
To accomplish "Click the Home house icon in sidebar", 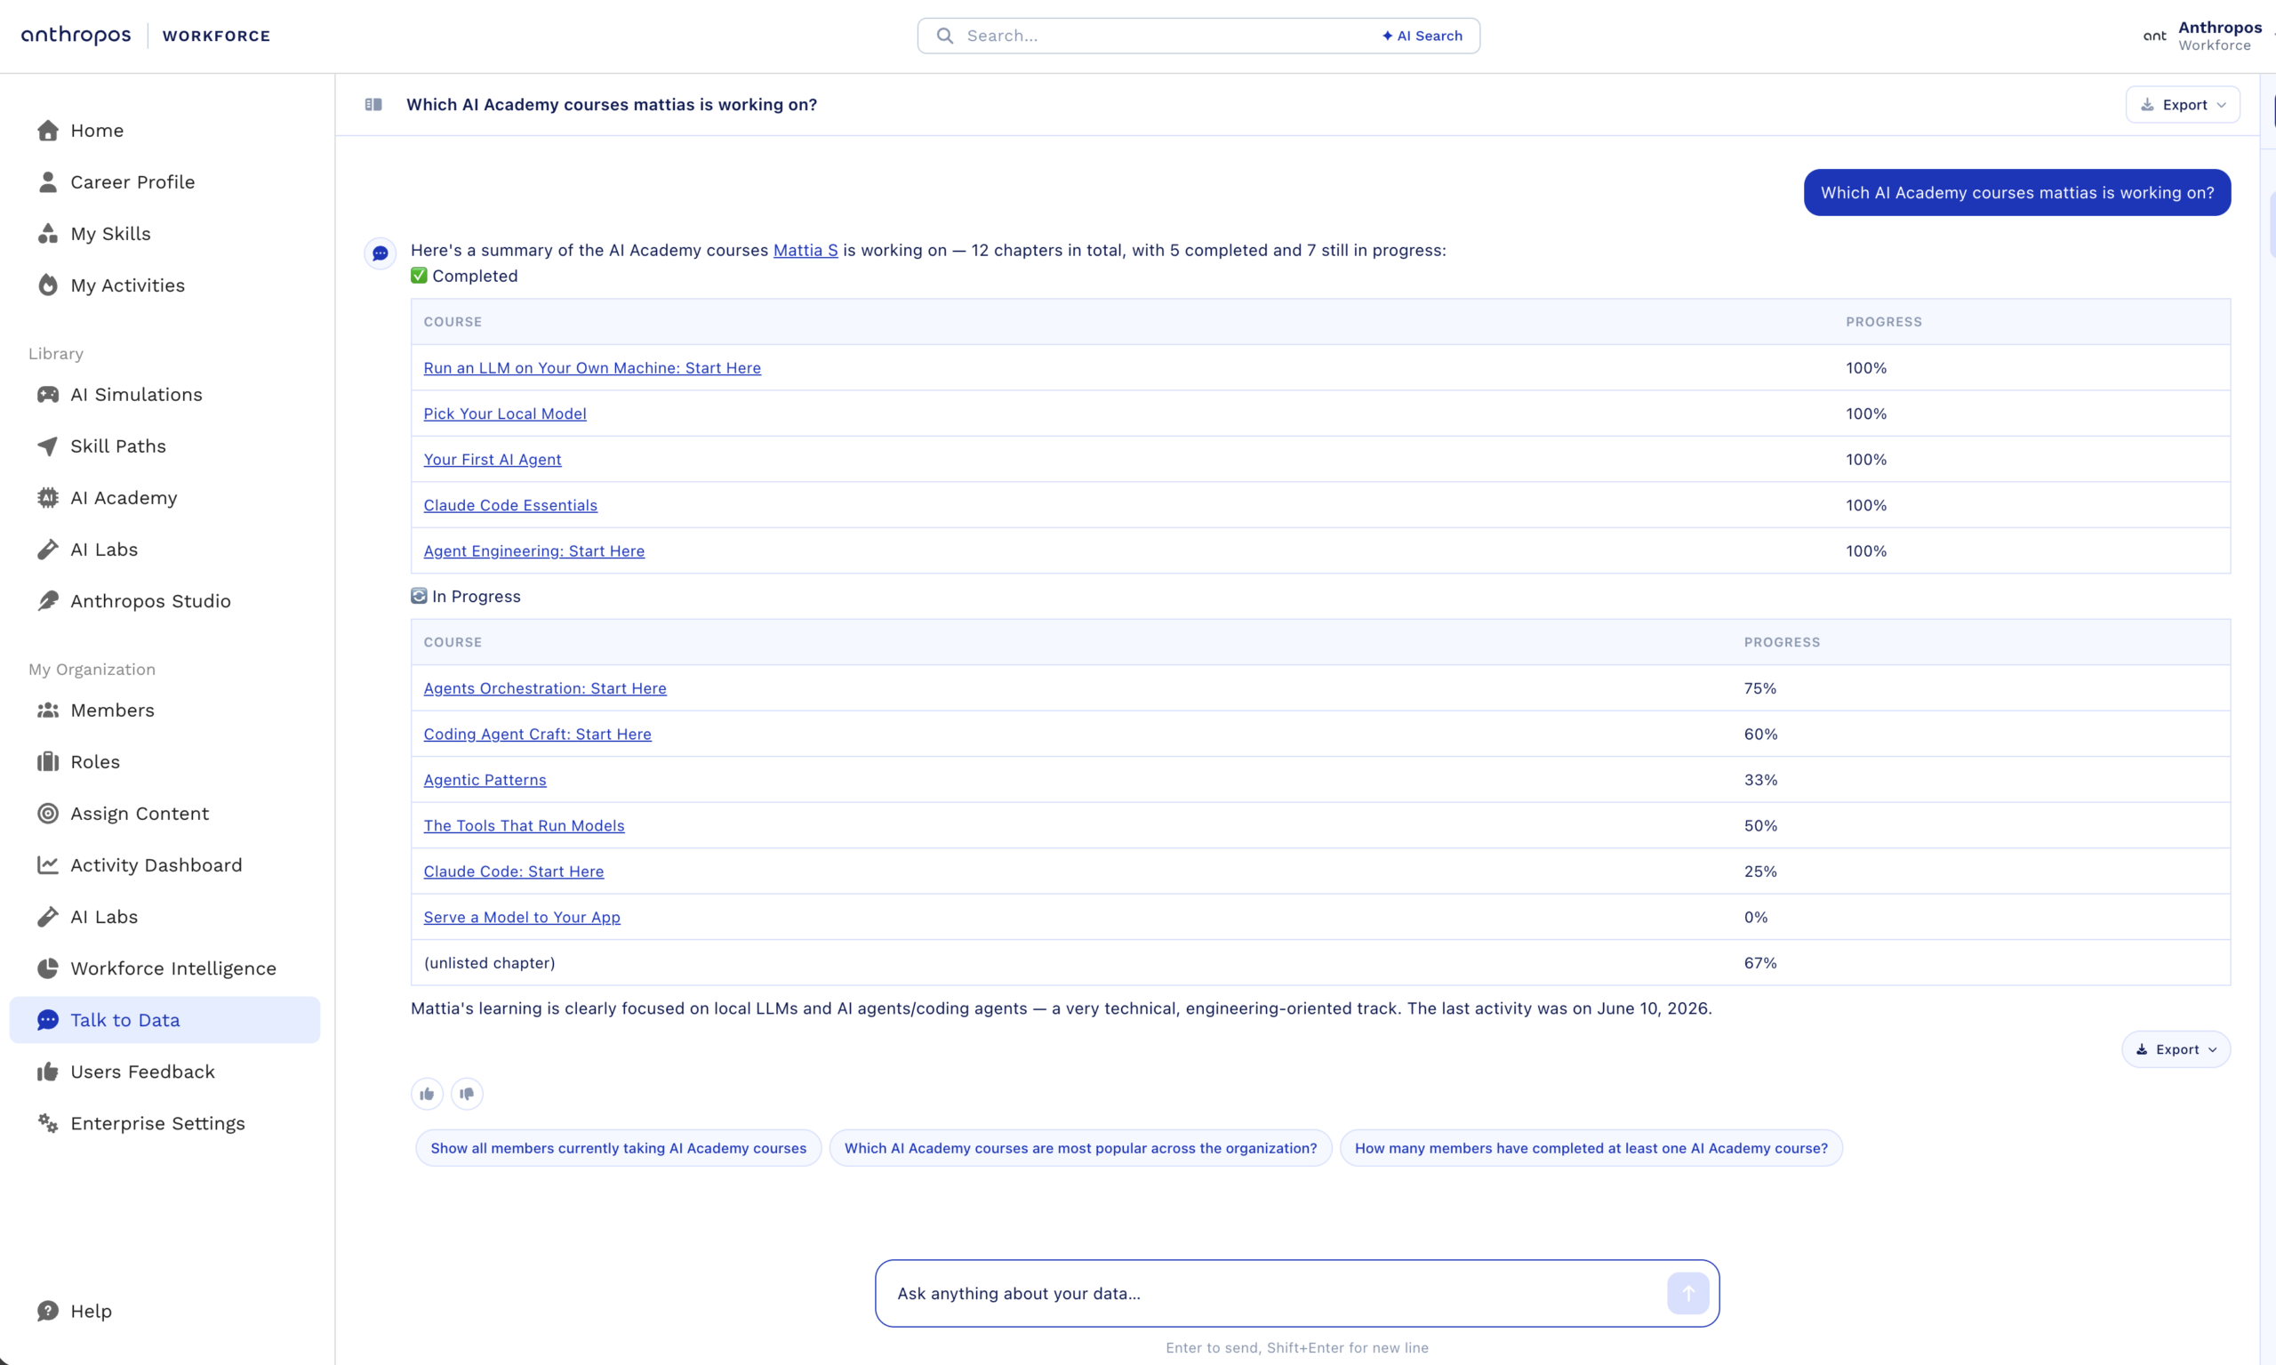I will click(x=48, y=131).
